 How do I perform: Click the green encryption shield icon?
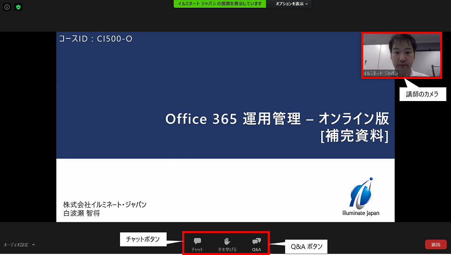coord(18,7)
